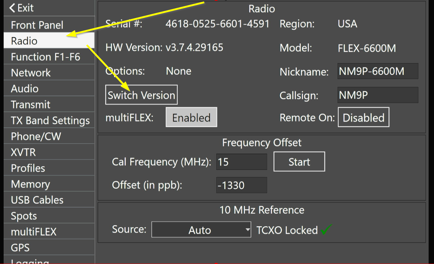The width and height of the screenshot is (434, 264).
Task: Select USB Cables in sidebar
Action: click(x=49, y=200)
